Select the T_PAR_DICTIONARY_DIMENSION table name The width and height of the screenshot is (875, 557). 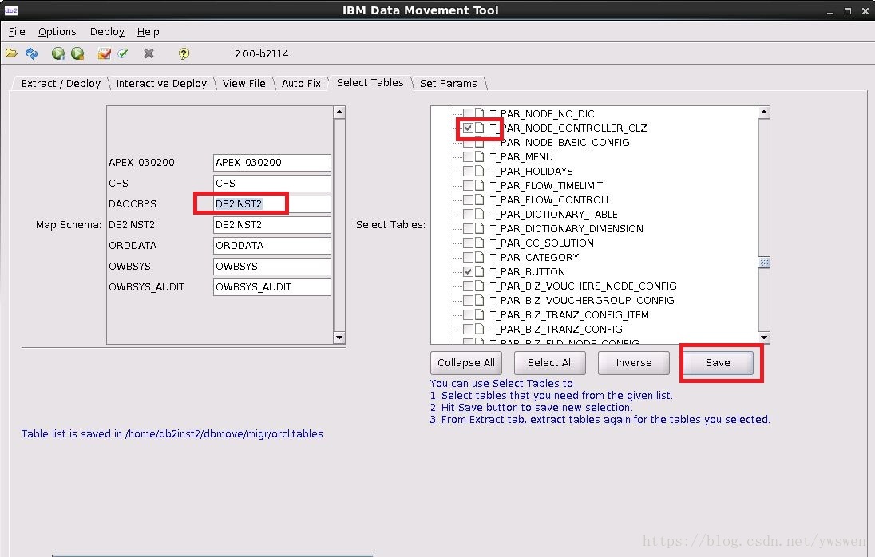(566, 228)
